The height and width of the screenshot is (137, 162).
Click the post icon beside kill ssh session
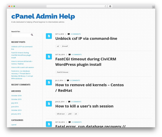point(49,104)
